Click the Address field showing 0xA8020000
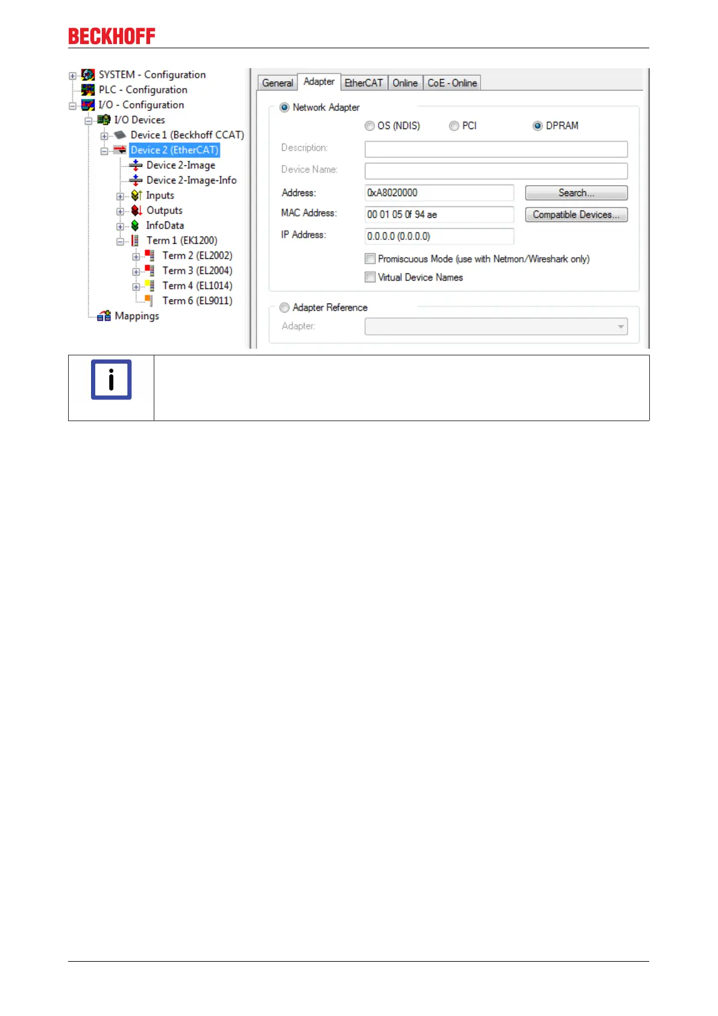This screenshot has width=718, height=1016. click(439, 193)
